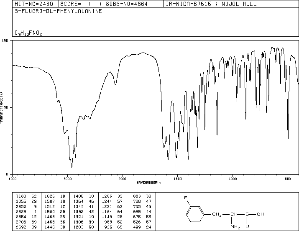Click the 1000 wavenumber axis label
Image resolution: width=299 pixels, height=231 pixels.
point(233,179)
